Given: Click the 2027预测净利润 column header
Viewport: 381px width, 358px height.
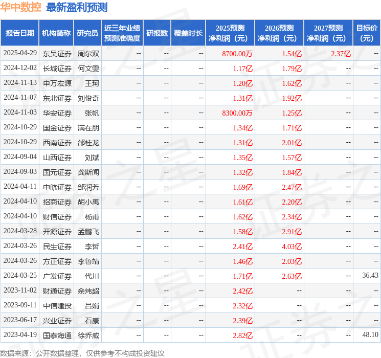Looking at the screenshot, I should (x=328, y=33).
